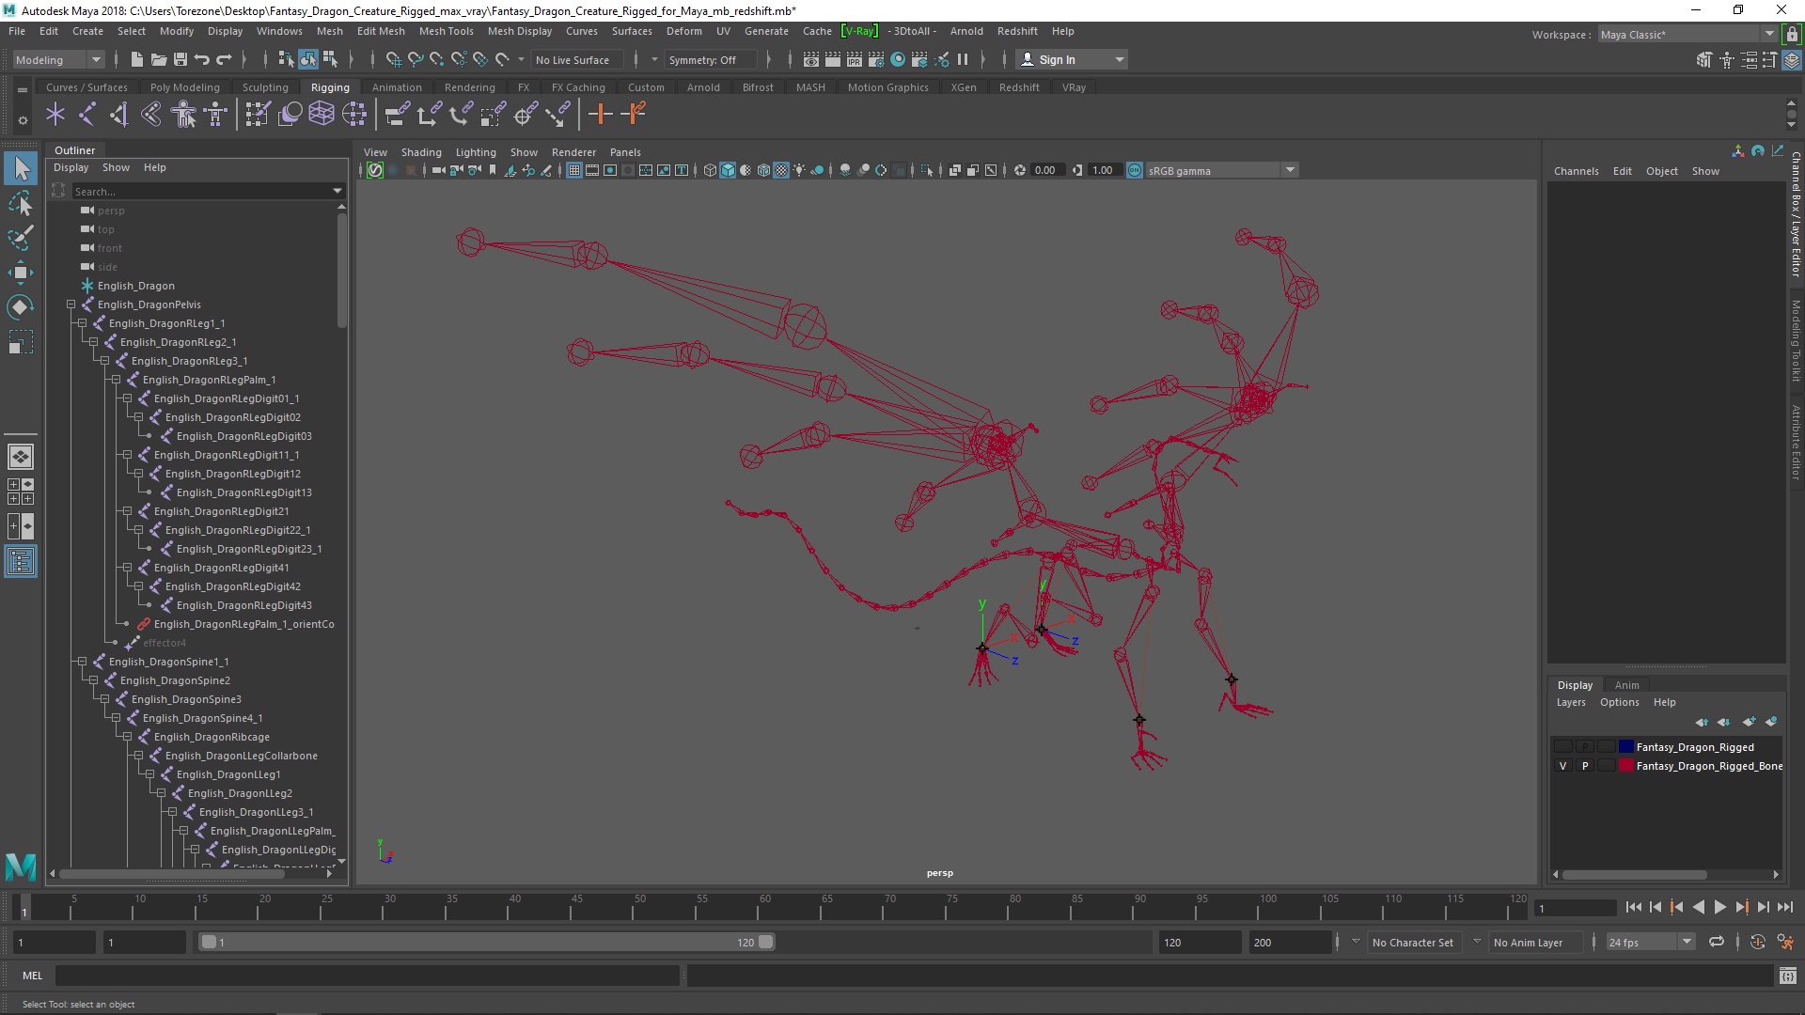Select the Create Locator shelf icon

click(x=55, y=115)
